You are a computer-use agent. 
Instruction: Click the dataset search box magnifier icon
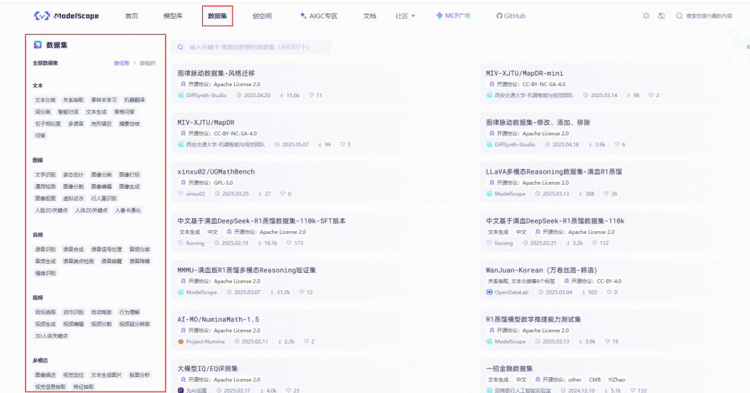(x=181, y=47)
